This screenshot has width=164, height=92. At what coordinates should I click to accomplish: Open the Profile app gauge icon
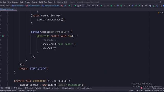click(x=118, y=6)
